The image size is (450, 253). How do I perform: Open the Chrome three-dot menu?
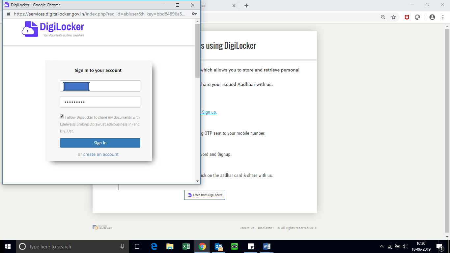pos(442,17)
